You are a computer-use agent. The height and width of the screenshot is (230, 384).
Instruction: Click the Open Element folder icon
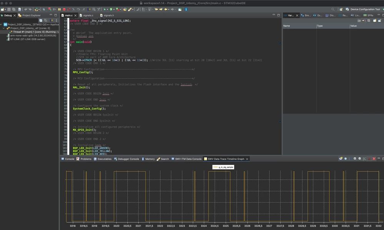tap(125, 9)
